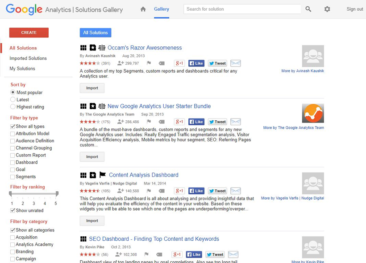
Task: Click tag icon for User Starter Bundle
Action: point(162,122)
